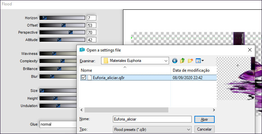Open the view menu icon in dialog
Image resolution: width=262 pixels, height=134 pixels.
coord(200,61)
